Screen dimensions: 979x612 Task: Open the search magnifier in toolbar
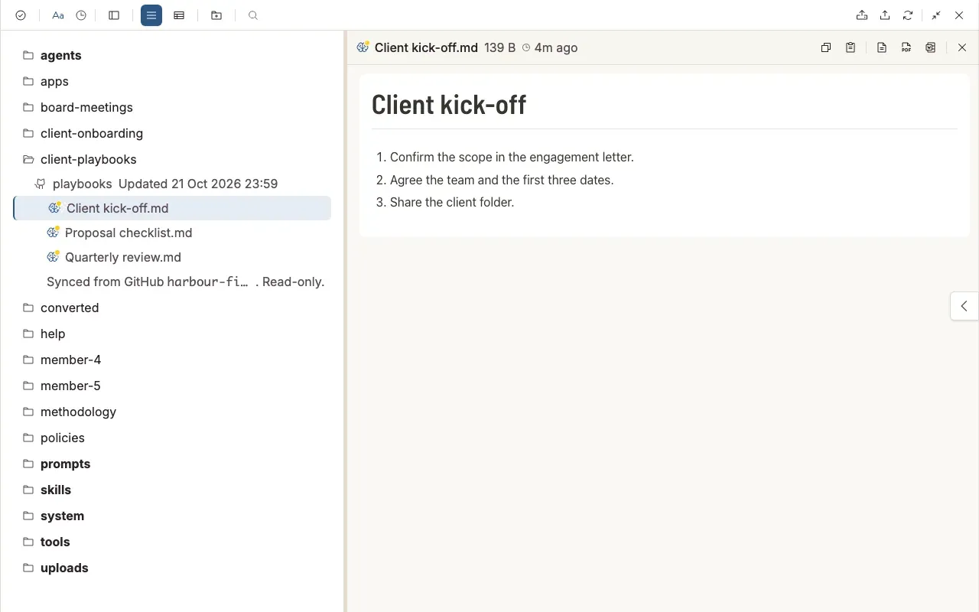click(253, 15)
